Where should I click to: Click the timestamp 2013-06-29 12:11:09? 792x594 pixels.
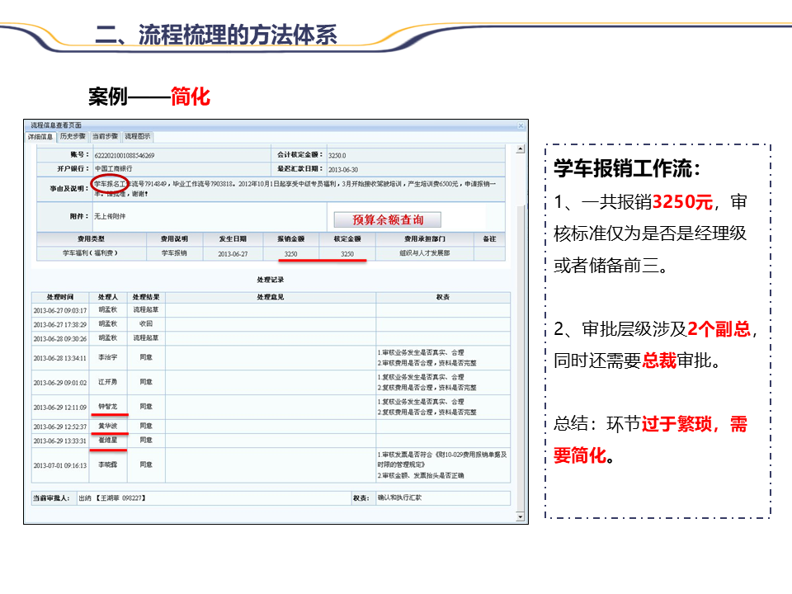point(60,408)
